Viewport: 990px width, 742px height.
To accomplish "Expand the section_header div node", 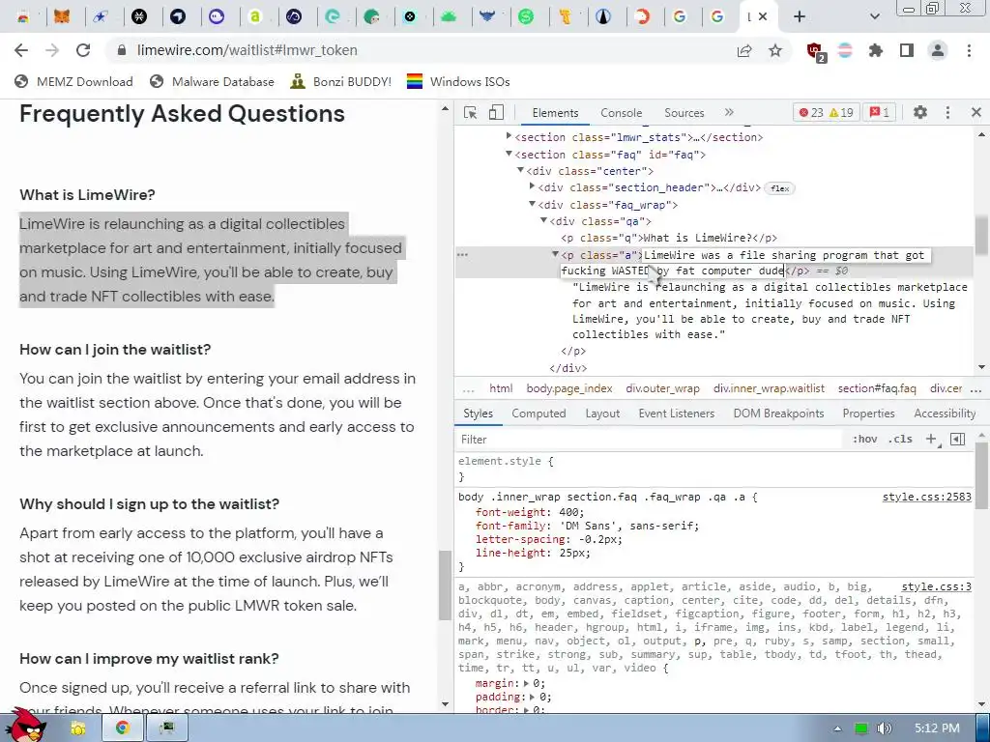I will pos(532,186).
